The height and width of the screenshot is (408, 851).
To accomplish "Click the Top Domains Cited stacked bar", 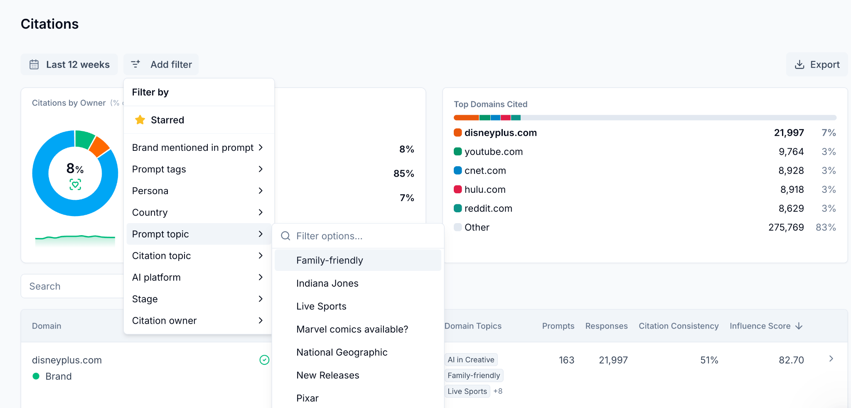I will 645,118.
